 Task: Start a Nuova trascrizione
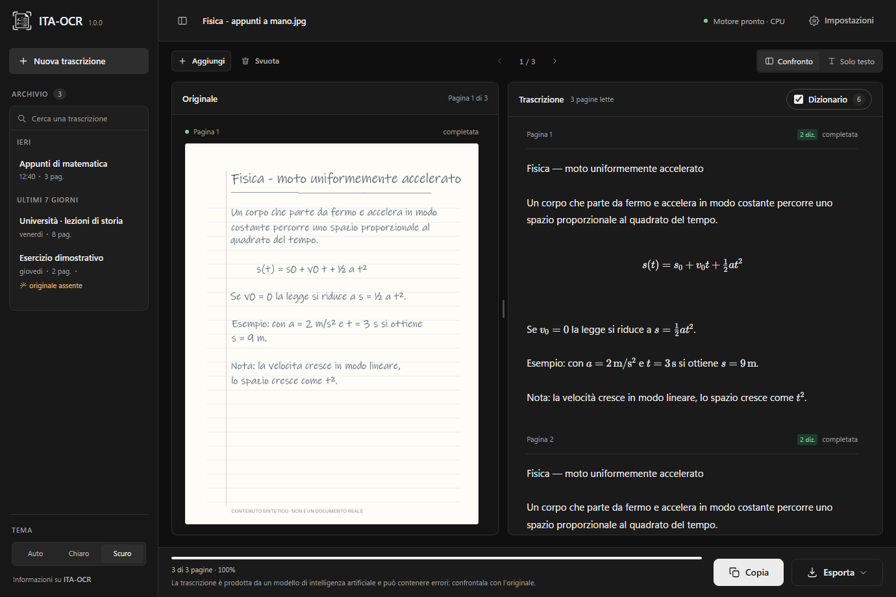(79, 61)
